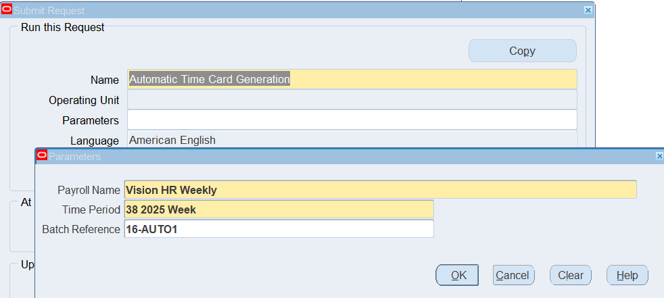This screenshot has width=664, height=298.
Task: Click the Oracle icon in Submit Request title bar
Action: coord(7,10)
